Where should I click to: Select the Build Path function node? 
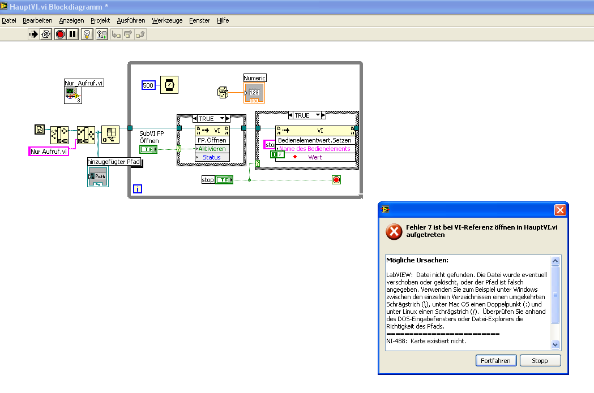[x=86, y=135]
